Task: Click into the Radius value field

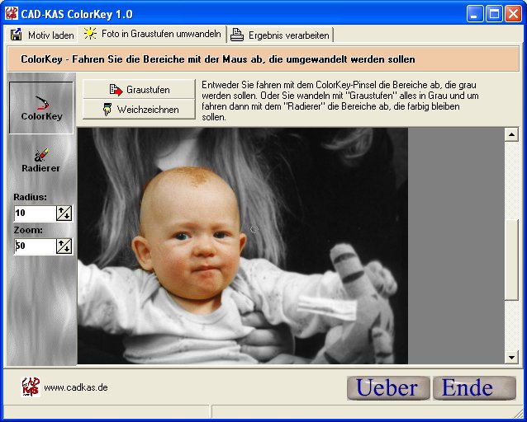Action: pyautogui.click(x=34, y=213)
